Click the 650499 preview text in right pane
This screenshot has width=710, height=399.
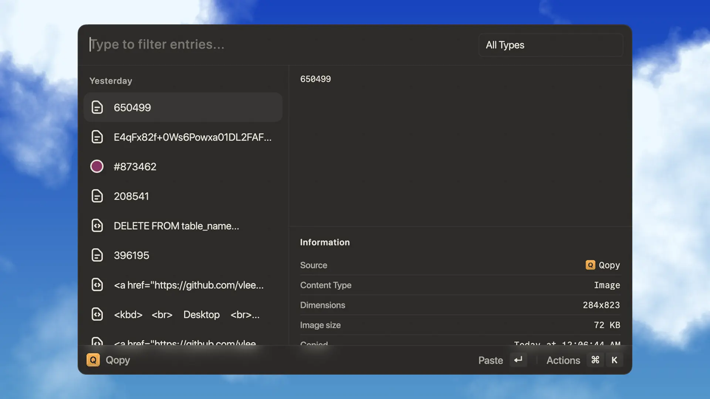[315, 79]
